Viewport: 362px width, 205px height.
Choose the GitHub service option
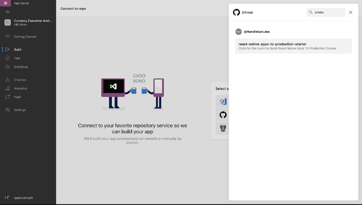(x=223, y=115)
